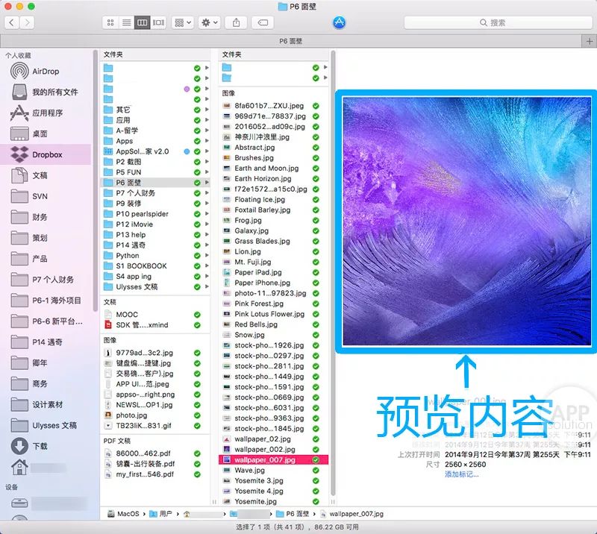Switch to icon view in the toolbar
Image resolution: width=597 pixels, height=534 pixels.
point(110,22)
